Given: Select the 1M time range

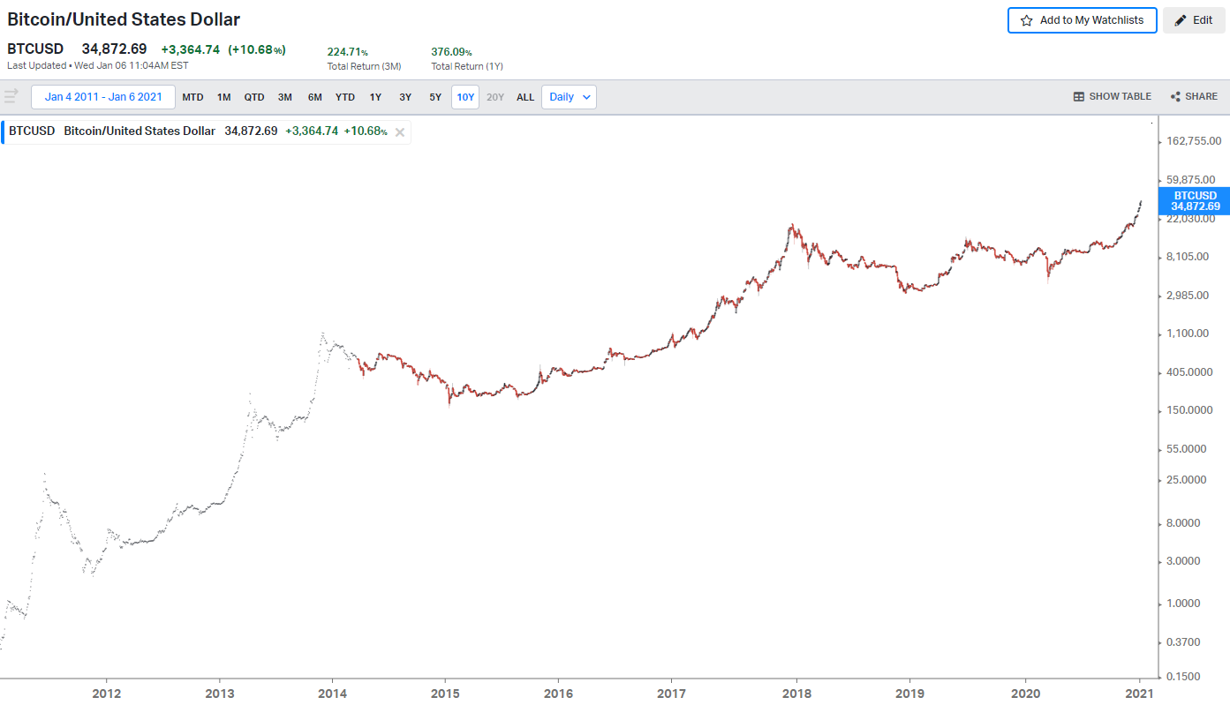Looking at the screenshot, I should (223, 97).
